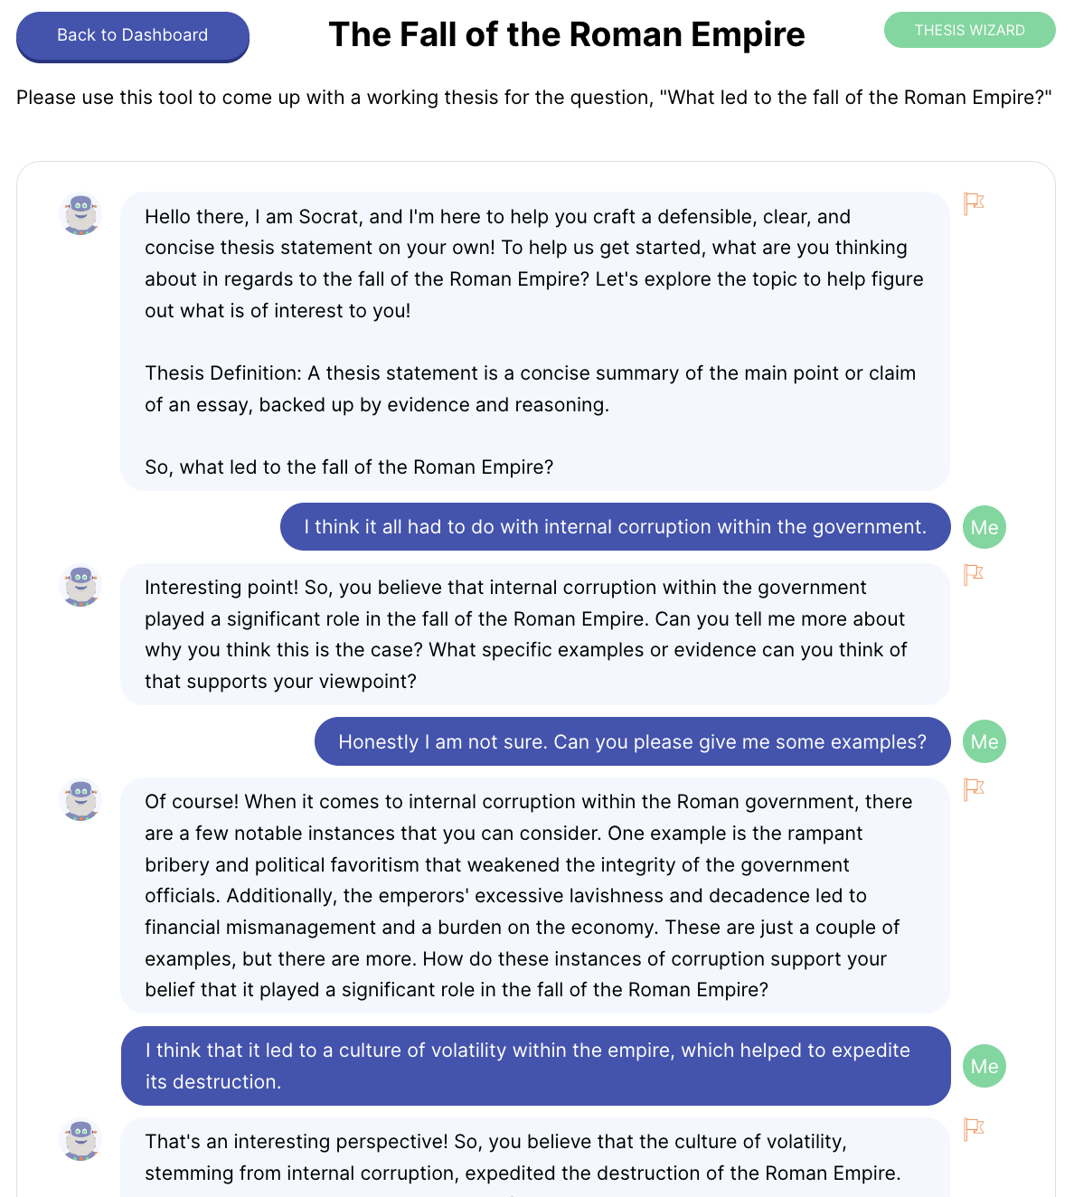This screenshot has height=1197, width=1074.
Task: Select the "Honestly I am not sure" user message
Action: tap(632, 741)
